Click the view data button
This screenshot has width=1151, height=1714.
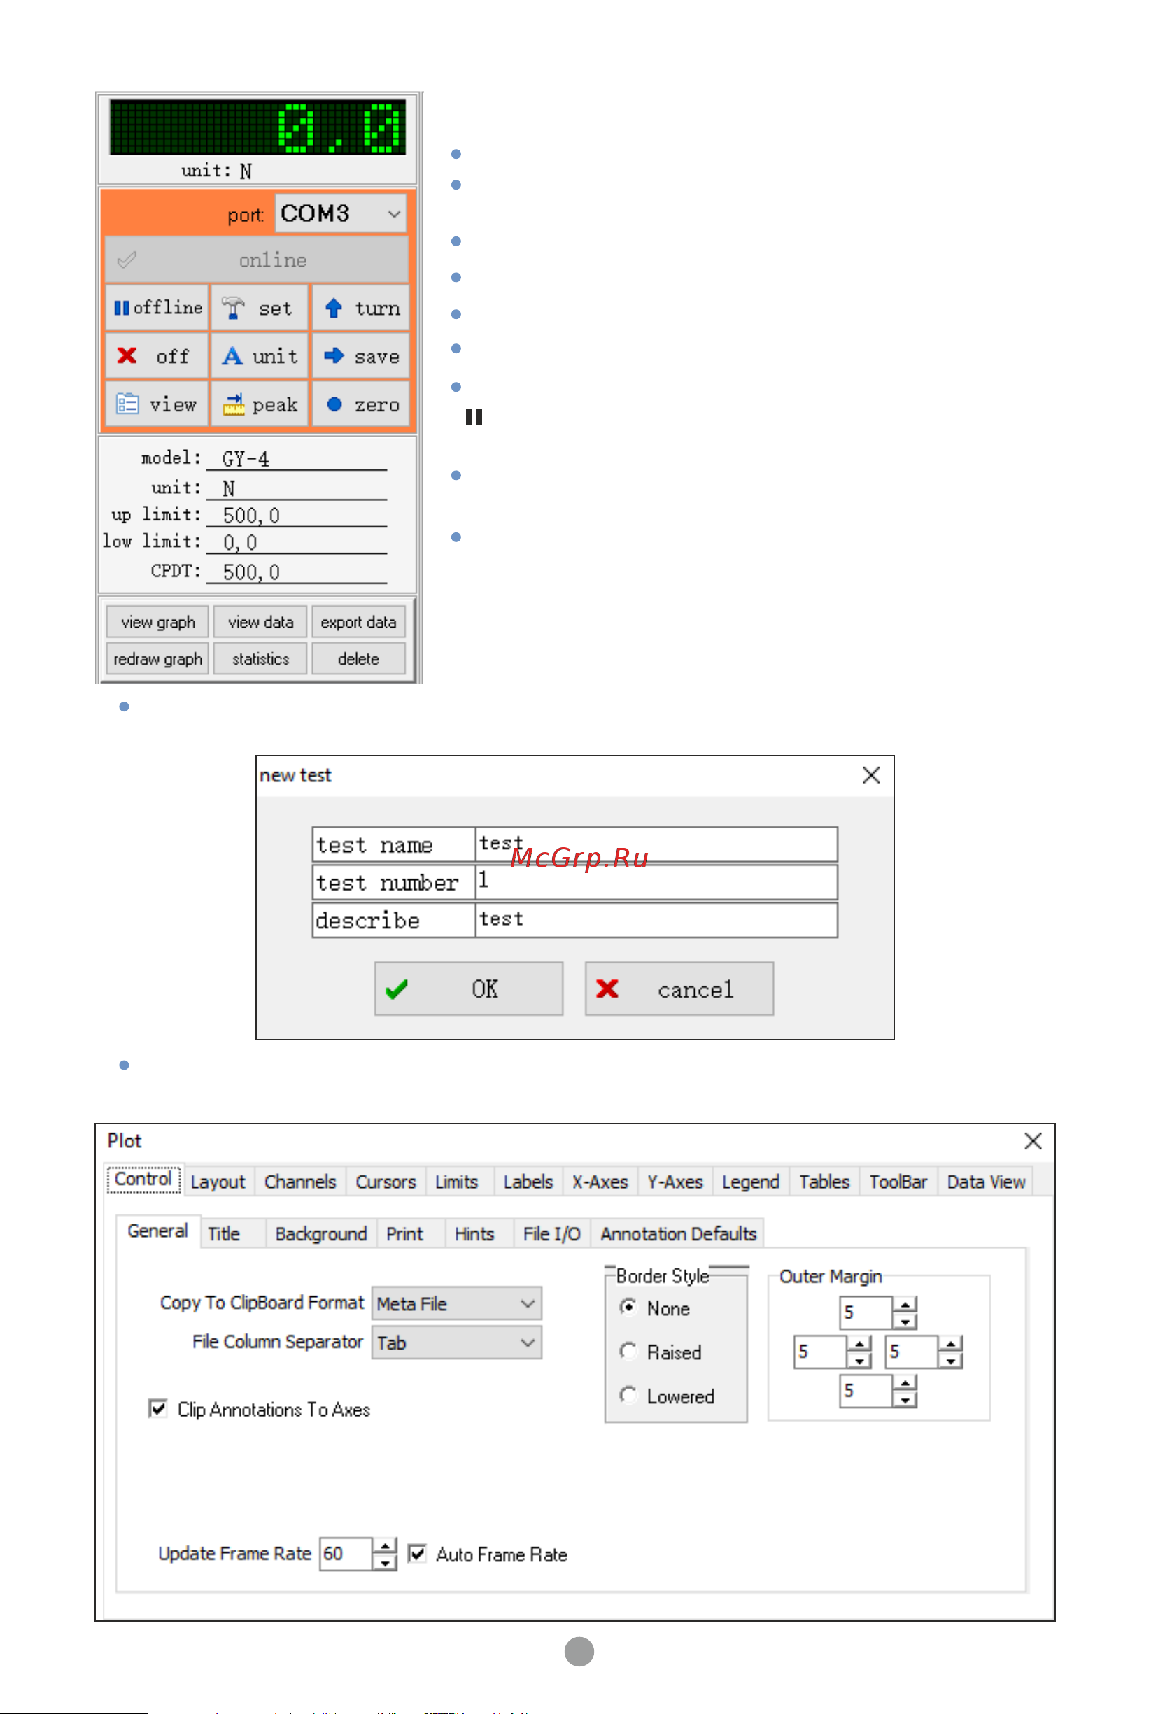260,621
